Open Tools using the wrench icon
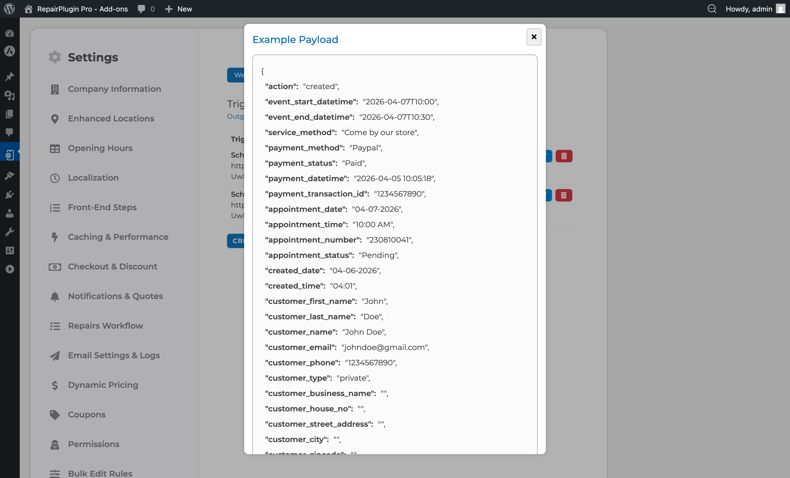The height and width of the screenshot is (478, 790). (x=10, y=232)
